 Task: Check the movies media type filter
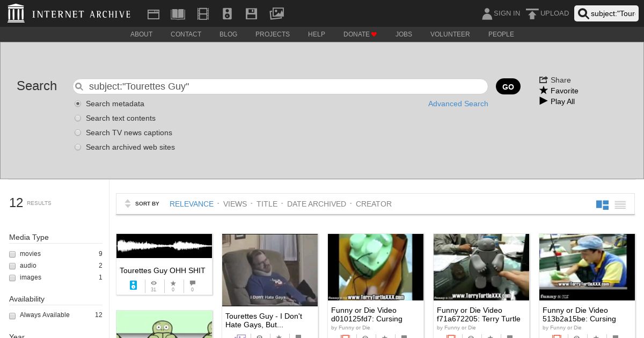12,254
